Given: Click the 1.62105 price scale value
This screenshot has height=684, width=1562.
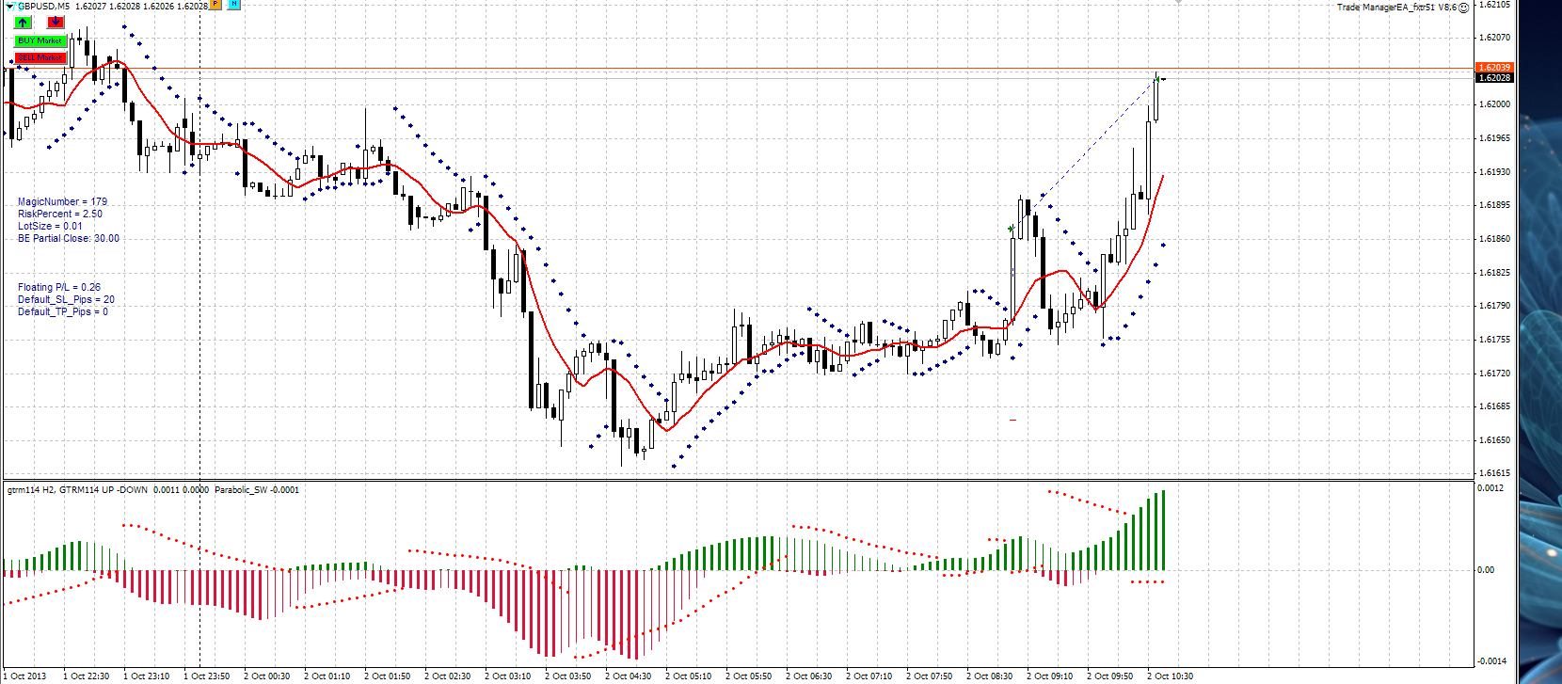Looking at the screenshot, I should pos(1495,5).
